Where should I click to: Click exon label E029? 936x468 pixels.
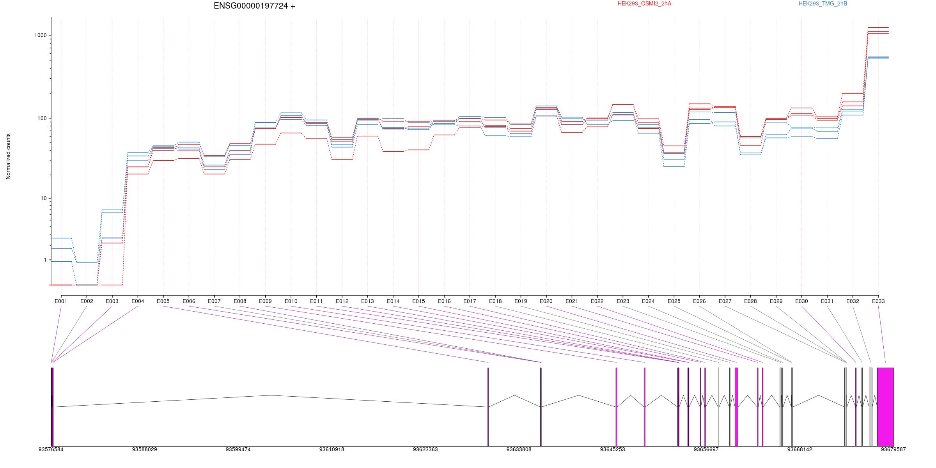pos(776,301)
